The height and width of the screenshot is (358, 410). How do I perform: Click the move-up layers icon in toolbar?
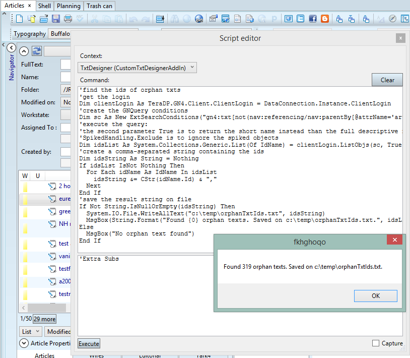click(x=339, y=19)
